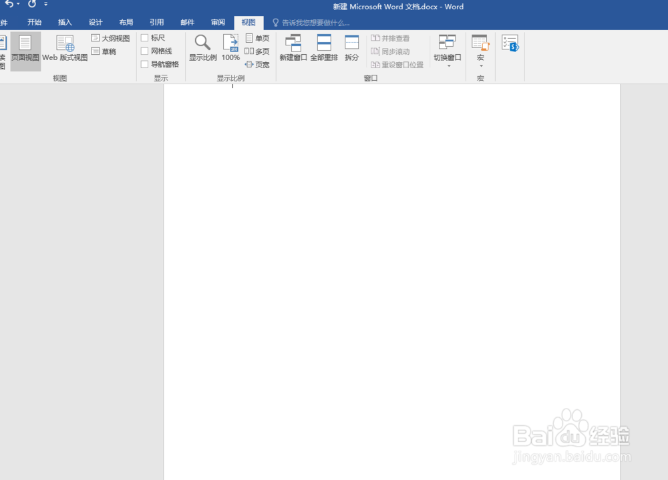Viewport: 668px width, 480px height.
Task: Open the 引用 References tab
Action: [x=157, y=22]
